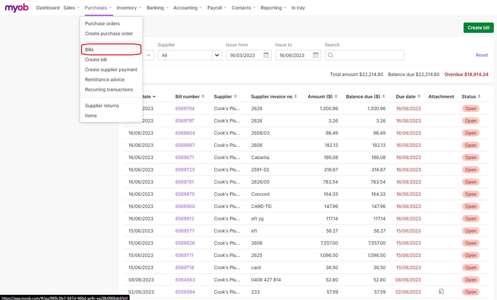
Task: Open bill number 6569577
Action: [185, 231]
